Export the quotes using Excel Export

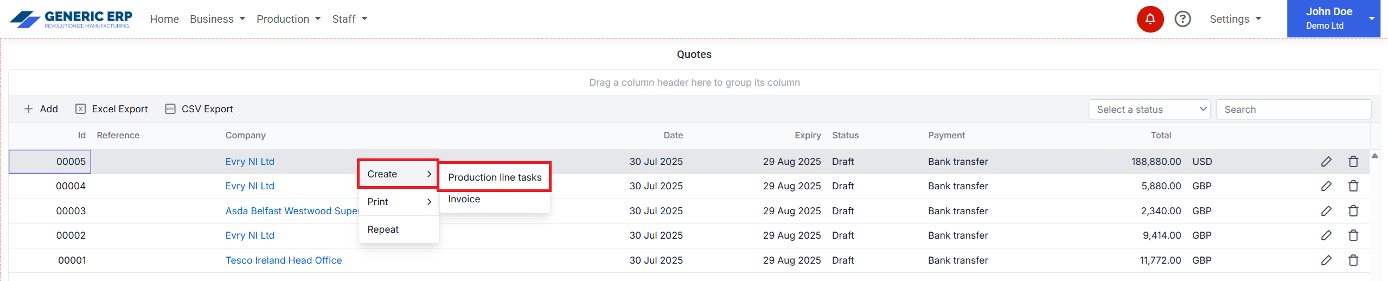click(x=112, y=109)
